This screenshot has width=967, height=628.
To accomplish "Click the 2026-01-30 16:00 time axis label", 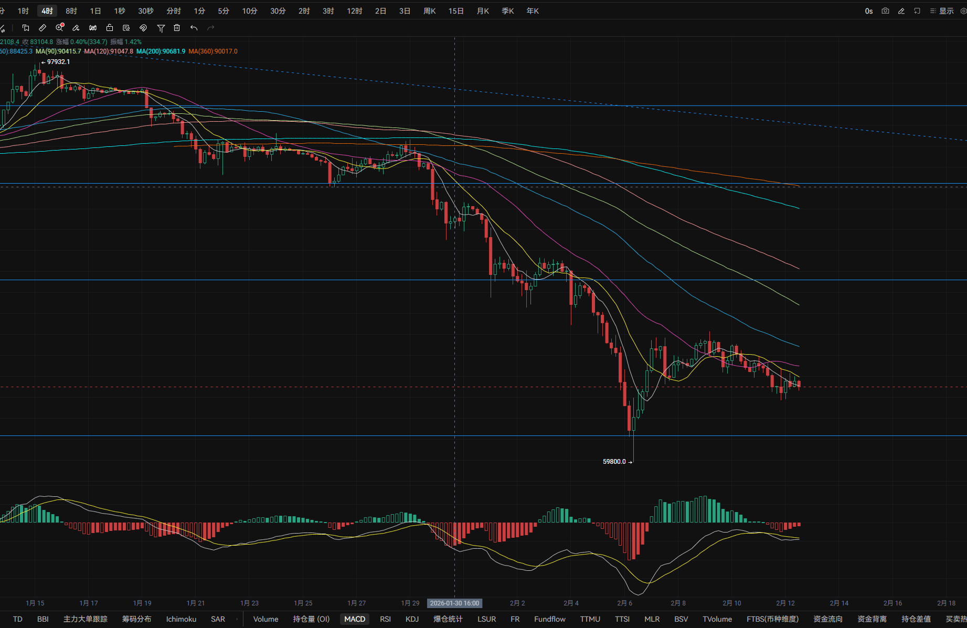I will tap(454, 603).
